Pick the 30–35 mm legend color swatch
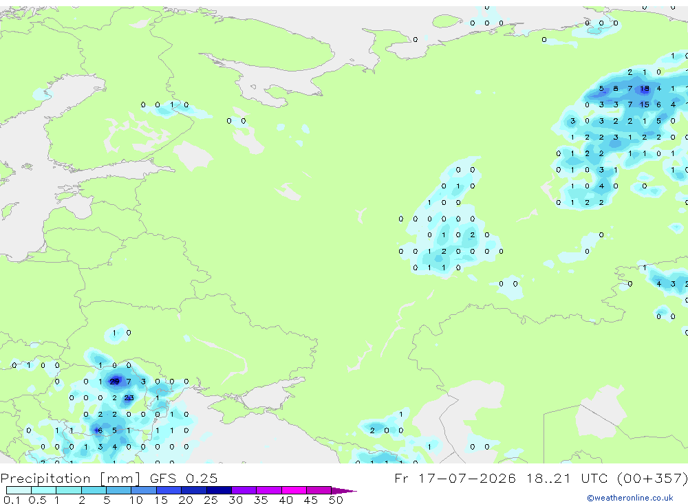The width and height of the screenshot is (688, 504). coord(244,490)
